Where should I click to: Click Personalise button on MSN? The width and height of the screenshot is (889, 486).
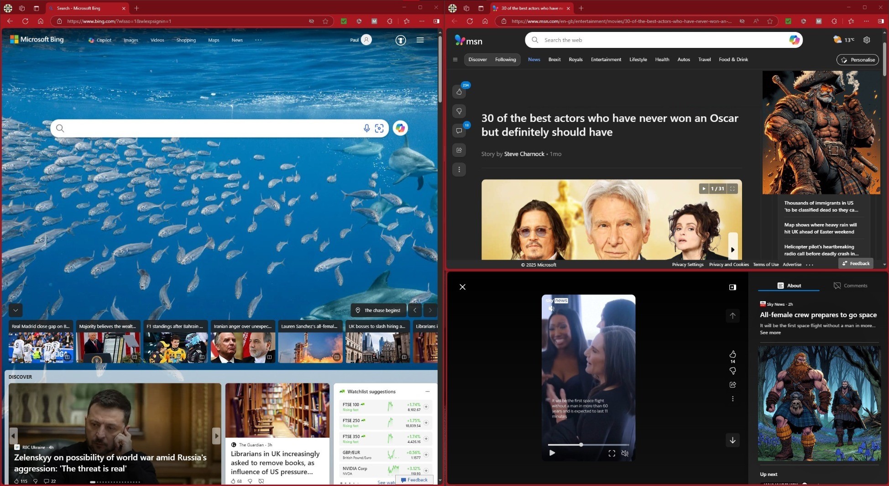[x=858, y=60]
